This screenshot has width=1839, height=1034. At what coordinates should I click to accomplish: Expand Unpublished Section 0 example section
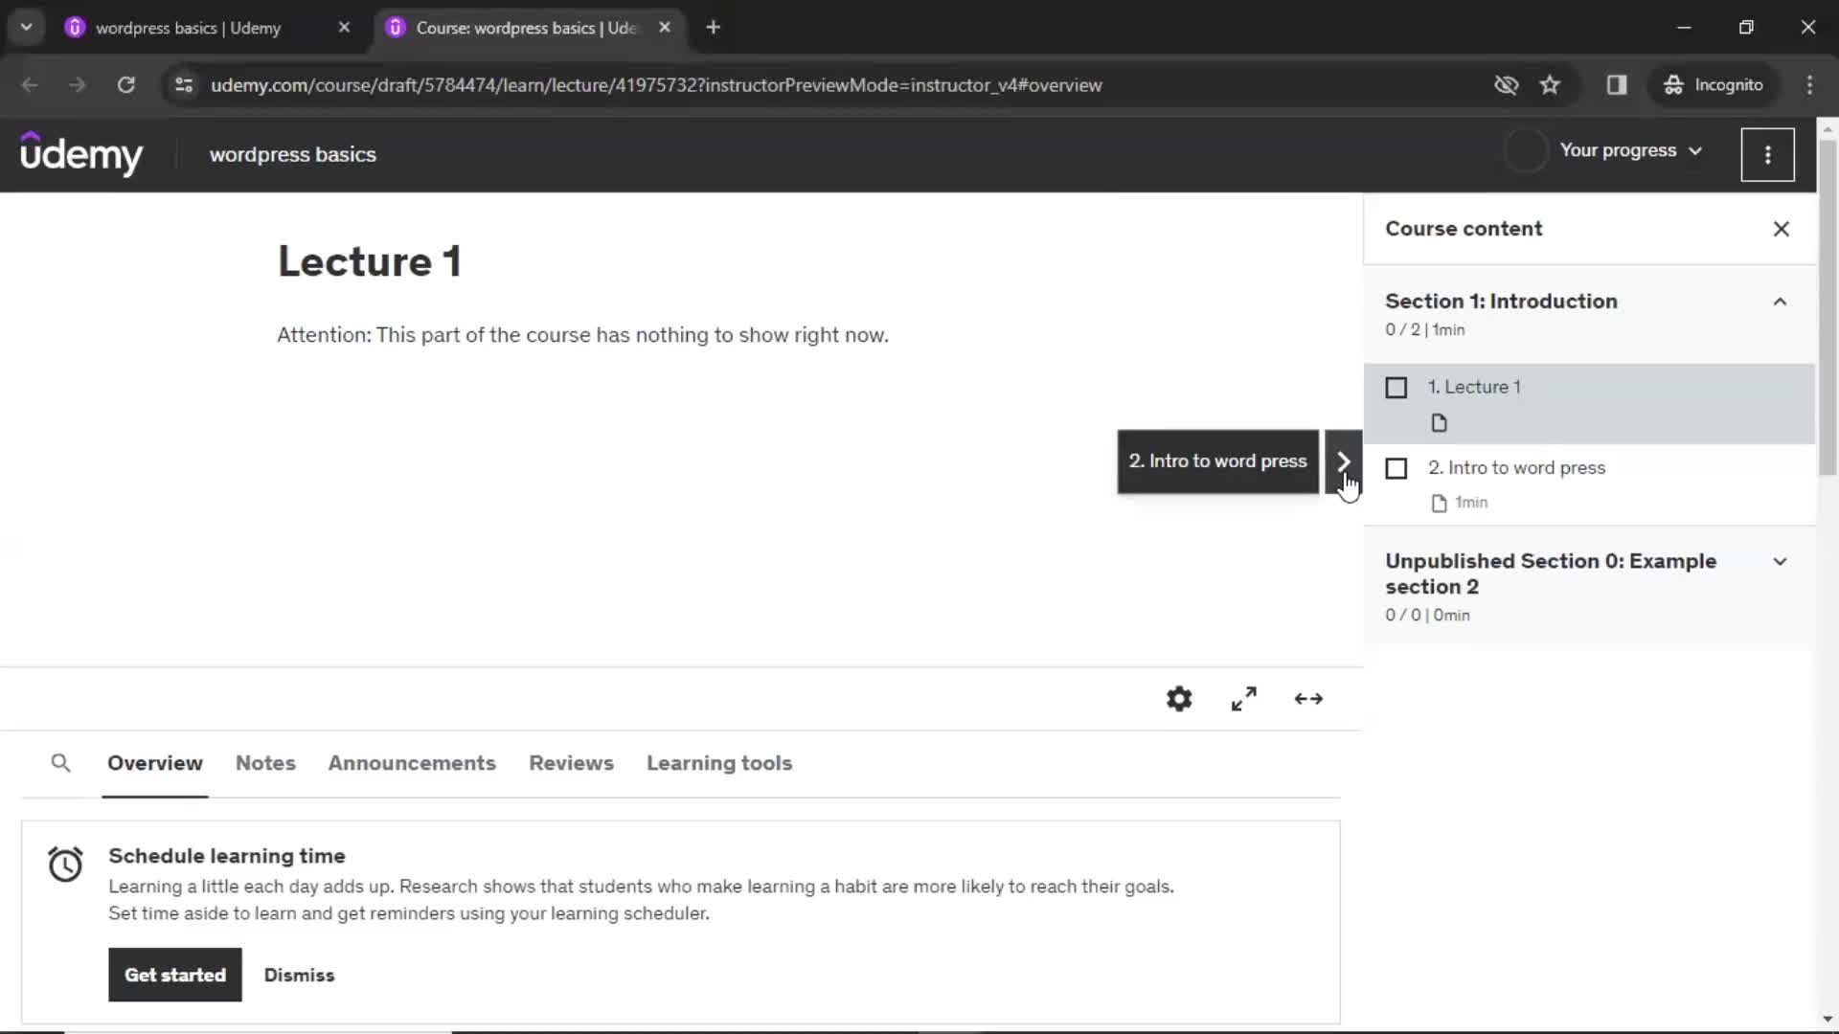coord(1781,560)
